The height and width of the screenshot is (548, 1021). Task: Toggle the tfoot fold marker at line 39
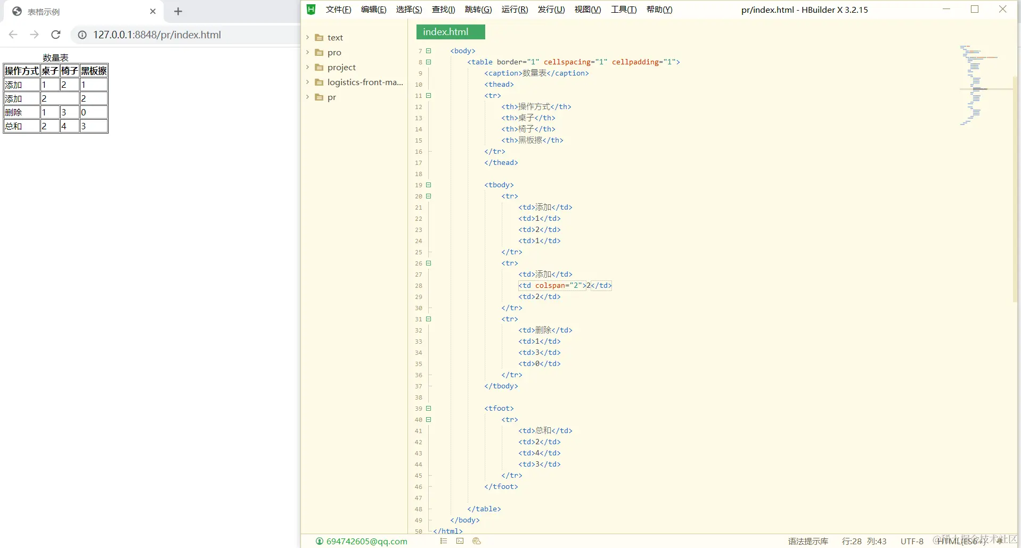tap(428, 409)
